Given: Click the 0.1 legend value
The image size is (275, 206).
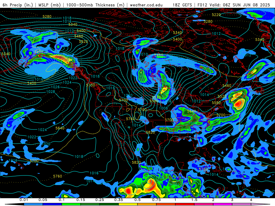Looking at the screenshot, I should 62,200.
